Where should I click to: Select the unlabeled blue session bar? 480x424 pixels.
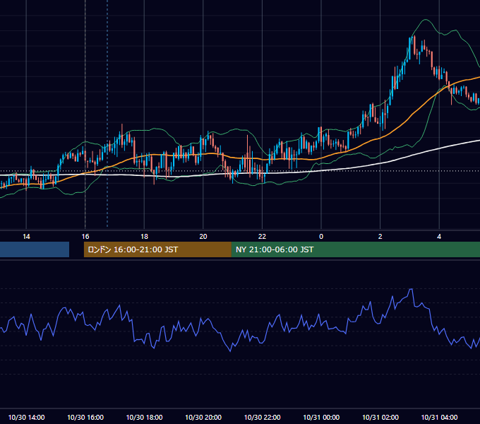(35, 249)
